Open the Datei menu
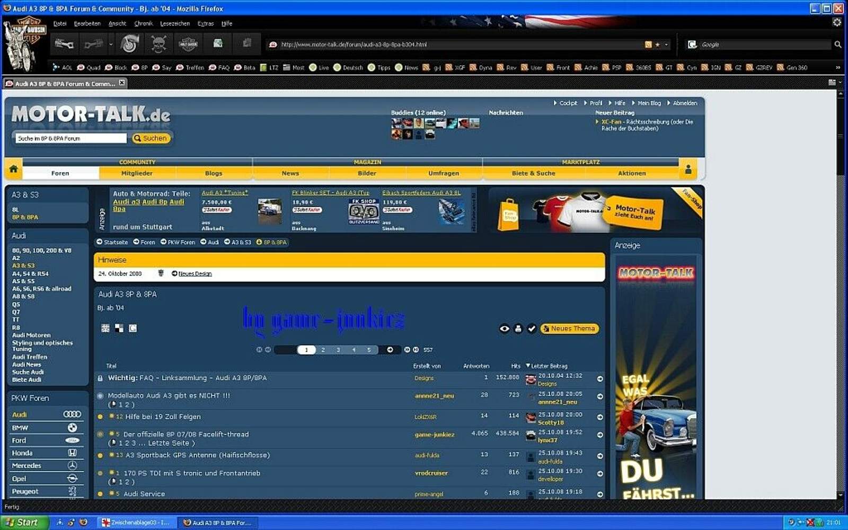The image size is (848, 530). tap(60, 23)
